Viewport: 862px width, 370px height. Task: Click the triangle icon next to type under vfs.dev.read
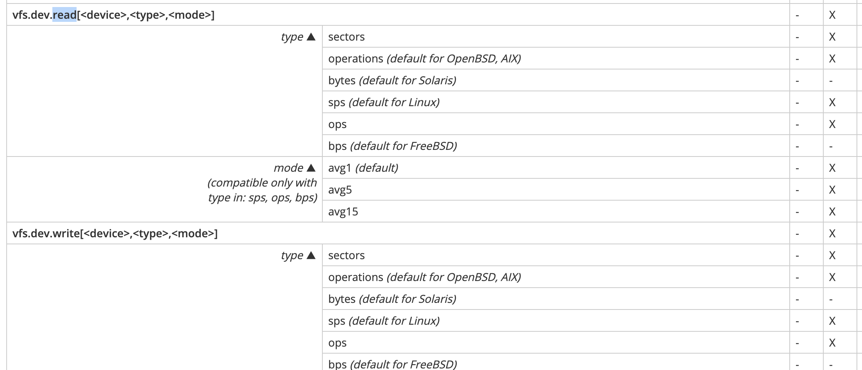click(311, 37)
